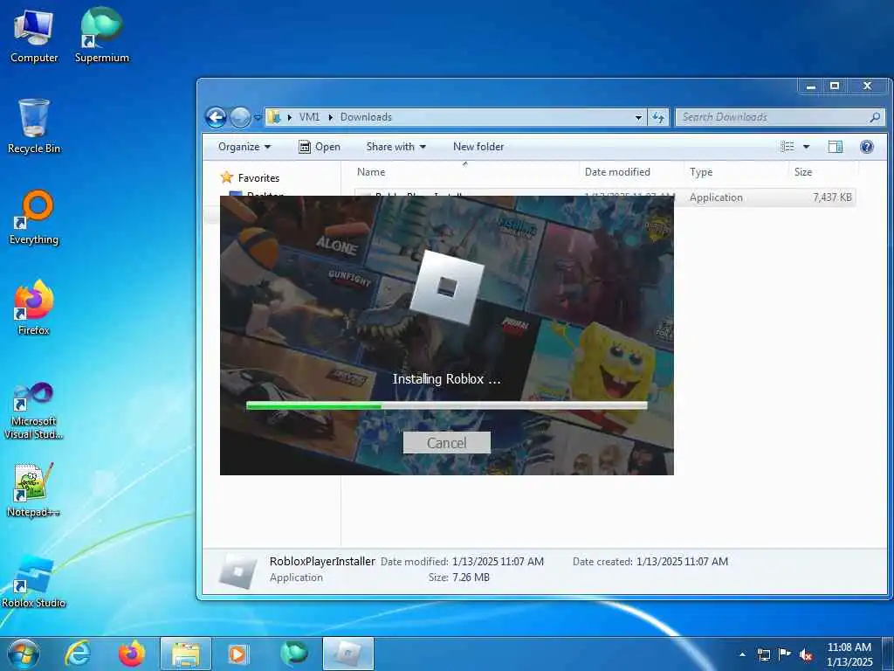894x671 pixels.
Task: Click the Downloads breadcrumb segment
Action: [366, 117]
